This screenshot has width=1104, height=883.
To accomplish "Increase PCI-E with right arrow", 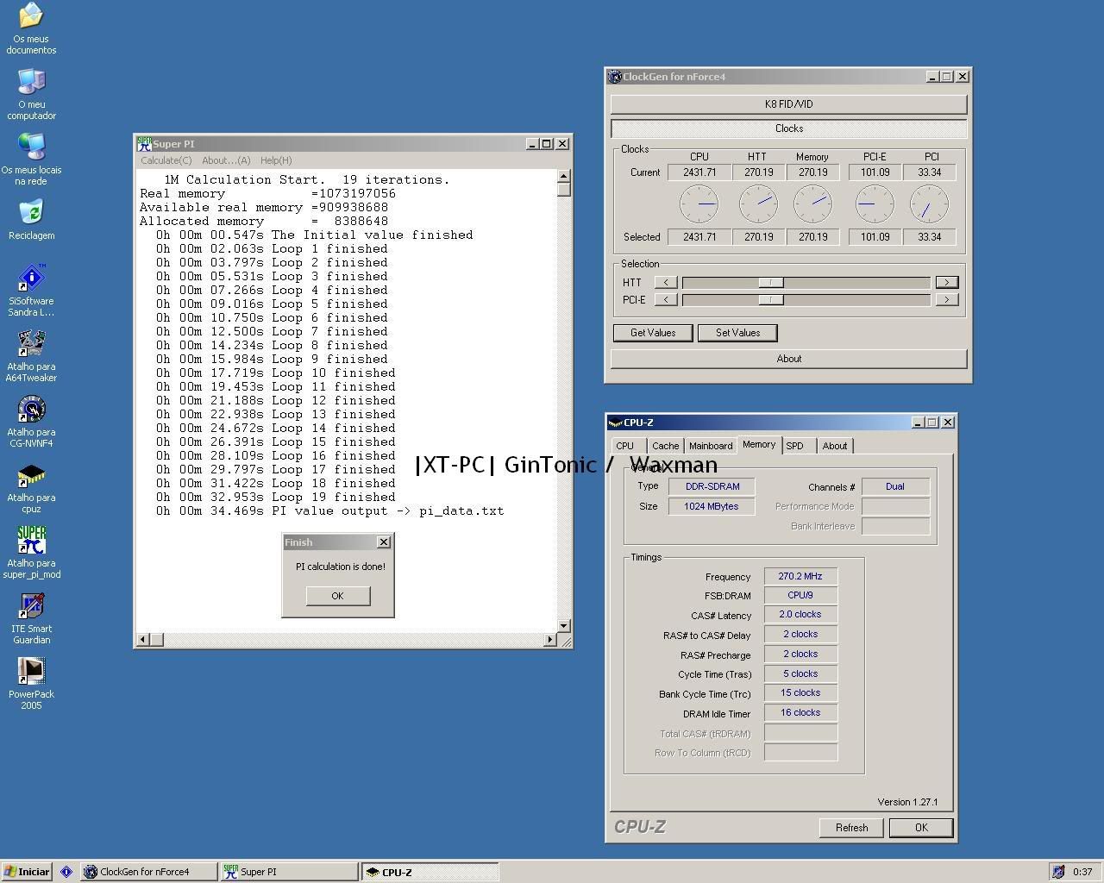I will [947, 299].
